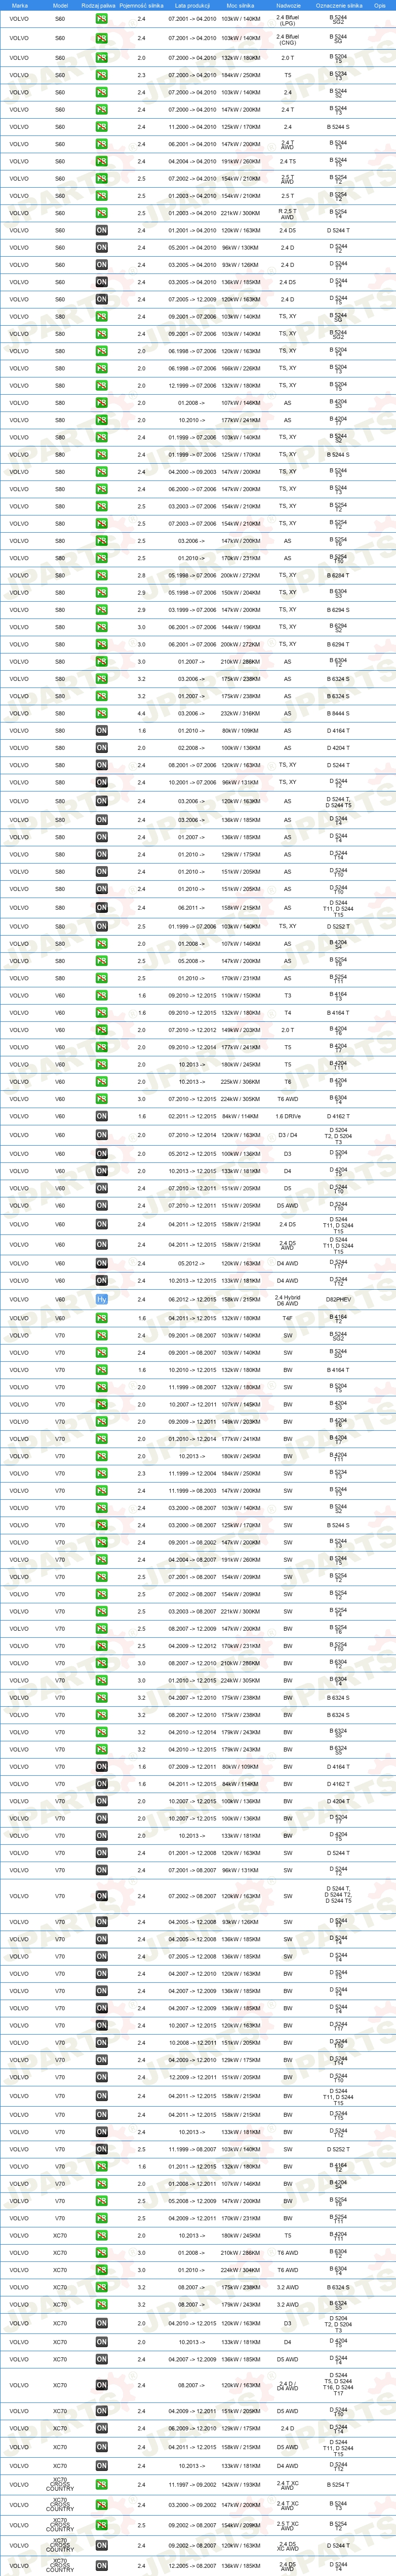Screen dimensions: 396x2576
Task: Click the ON diesel icon for S60 93kW/126KM
Action: click(x=102, y=265)
